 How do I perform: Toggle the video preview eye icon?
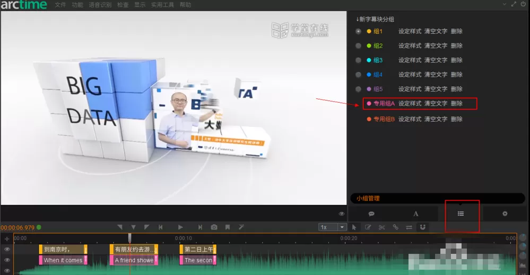(341, 214)
